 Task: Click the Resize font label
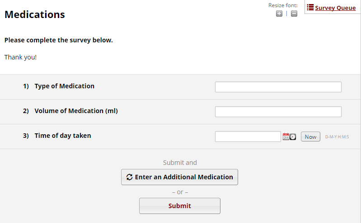[x=283, y=5]
